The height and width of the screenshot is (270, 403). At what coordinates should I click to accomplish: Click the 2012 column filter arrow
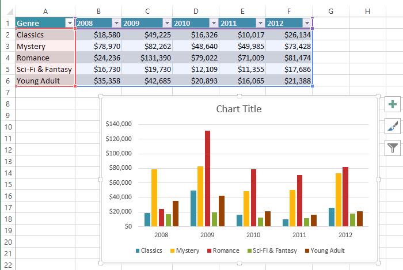tap(307, 23)
